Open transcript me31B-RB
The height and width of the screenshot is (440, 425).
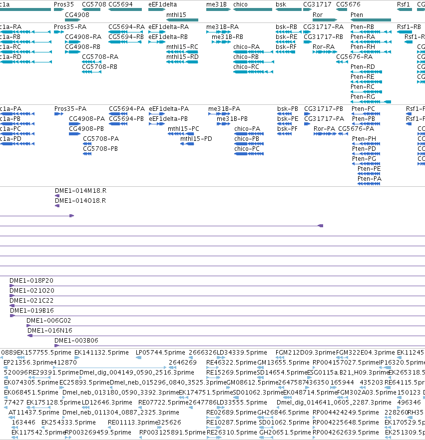point(227,37)
